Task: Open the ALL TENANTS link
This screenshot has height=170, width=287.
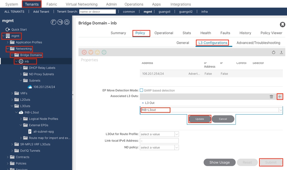Action: pos(14,12)
